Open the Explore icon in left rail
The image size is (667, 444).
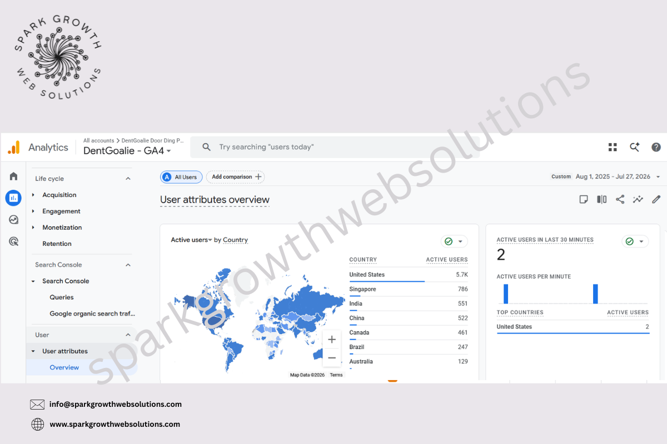click(13, 219)
